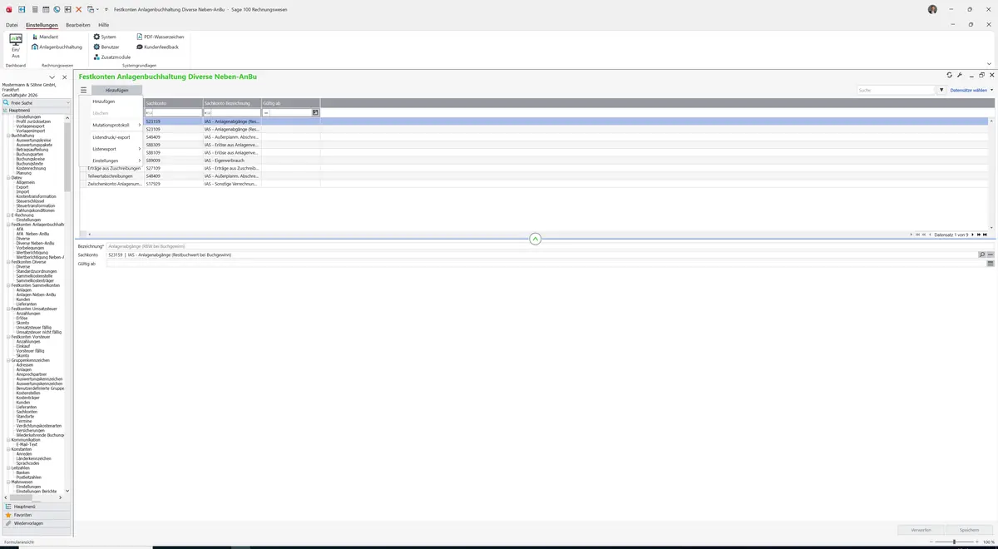The image size is (998, 549).
Task: Open the Hilfe menu
Action: pyautogui.click(x=104, y=25)
